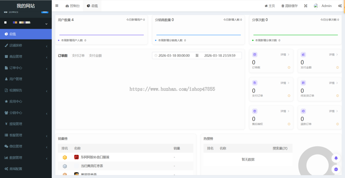This screenshot has height=178, width=345.
Task: Toggle the sidebar with the hamburger icon
Action: click(x=57, y=6)
